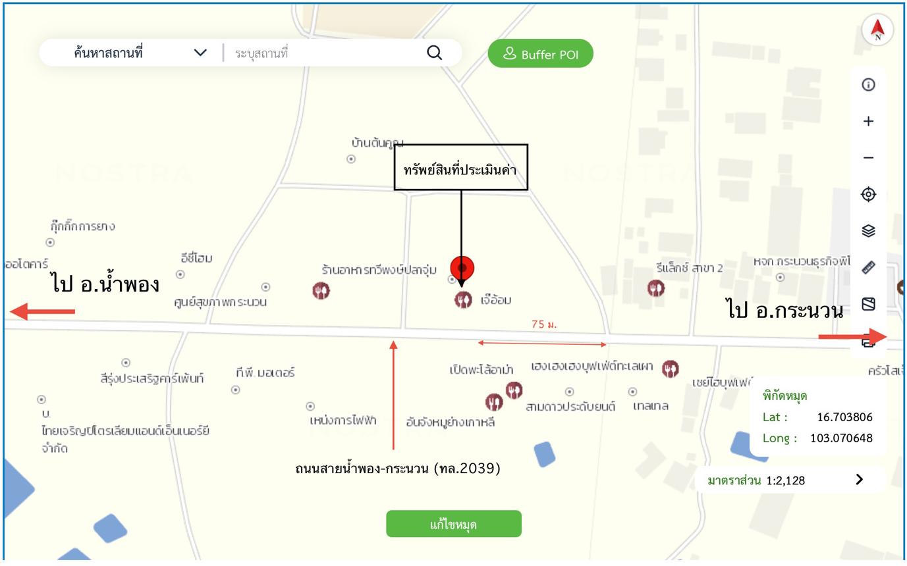
Task: Open the map layers icon
Action: point(868,231)
